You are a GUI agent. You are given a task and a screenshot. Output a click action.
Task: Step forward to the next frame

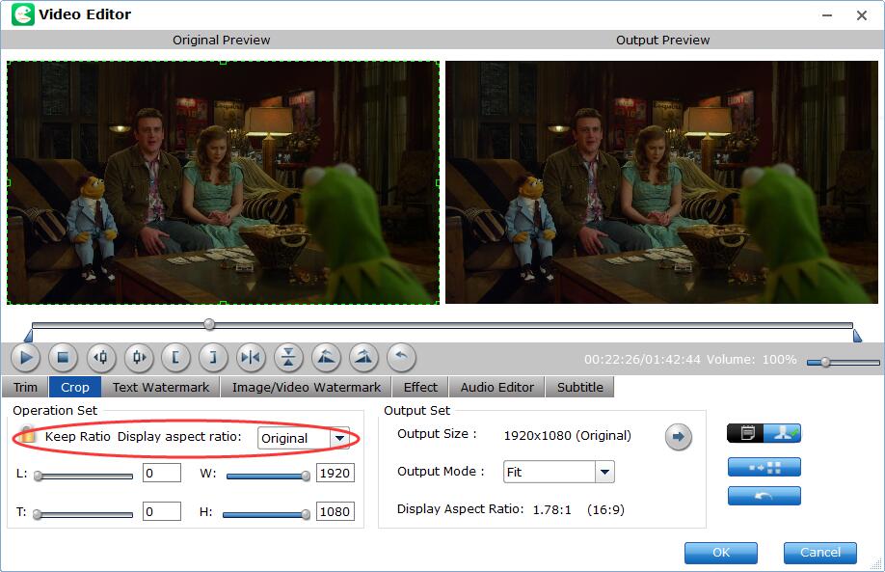(138, 358)
